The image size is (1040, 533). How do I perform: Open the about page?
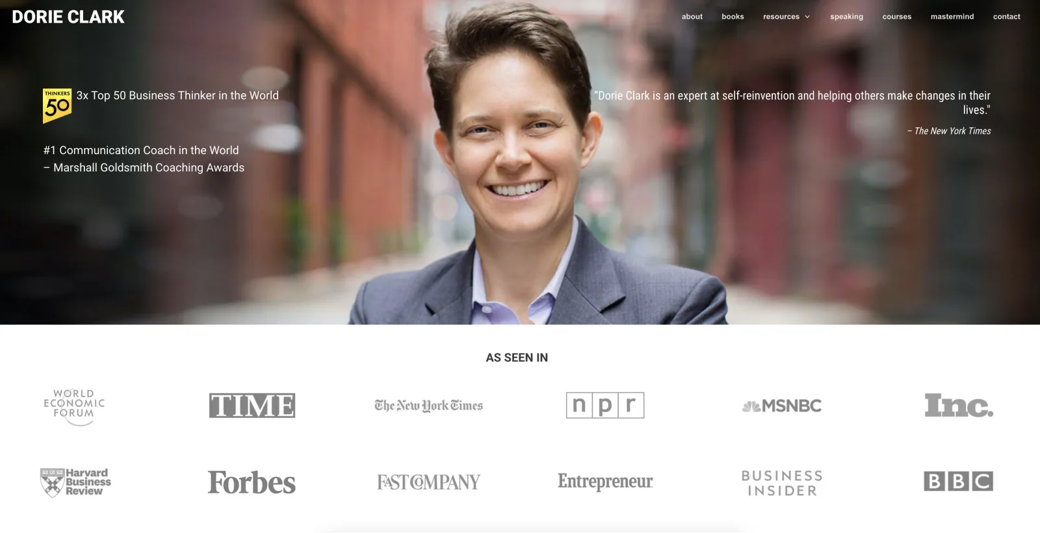(692, 17)
